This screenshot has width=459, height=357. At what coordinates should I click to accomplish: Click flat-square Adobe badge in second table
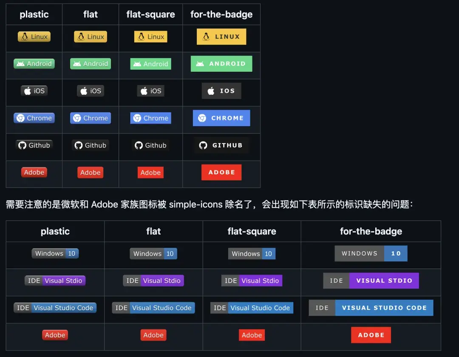pyautogui.click(x=252, y=335)
